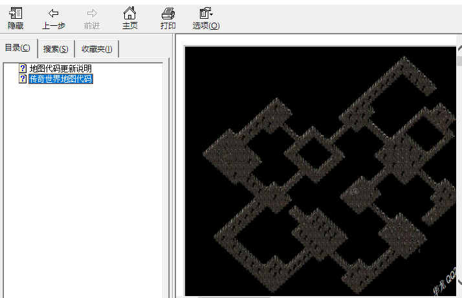Click the content pane's vertical scrollbar

tap(459, 162)
